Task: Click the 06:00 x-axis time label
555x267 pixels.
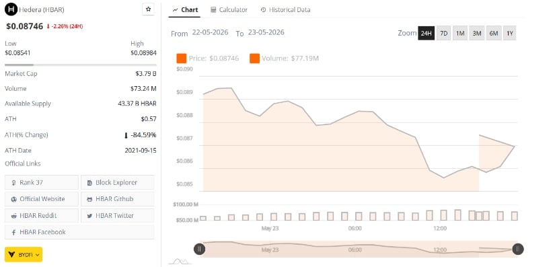Action: pyautogui.click(x=355, y=229)
